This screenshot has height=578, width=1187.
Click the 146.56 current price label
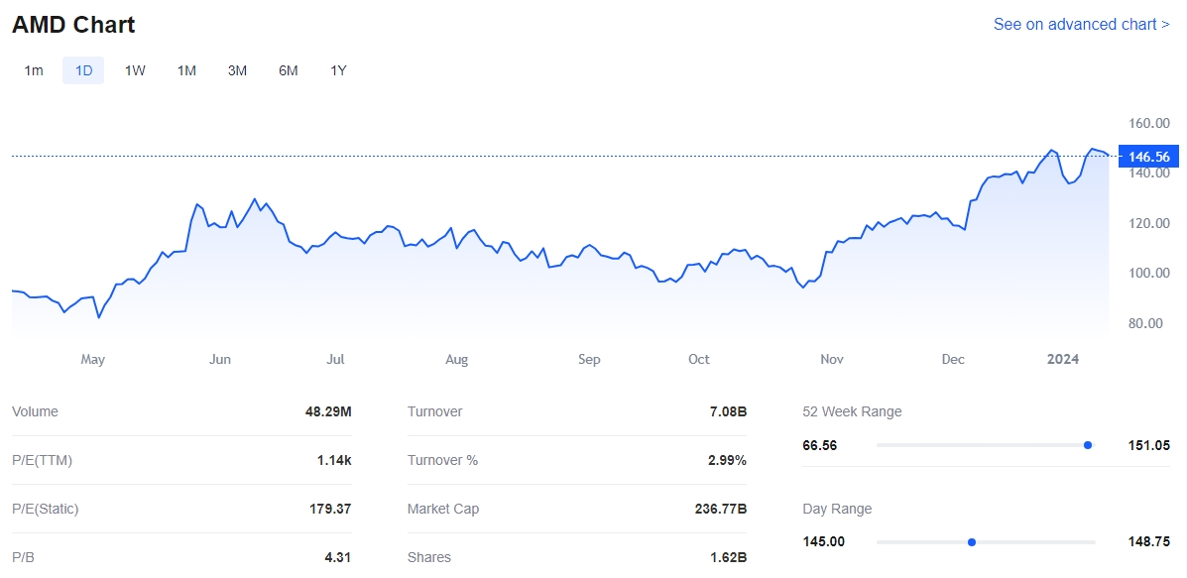(1148, 157)
